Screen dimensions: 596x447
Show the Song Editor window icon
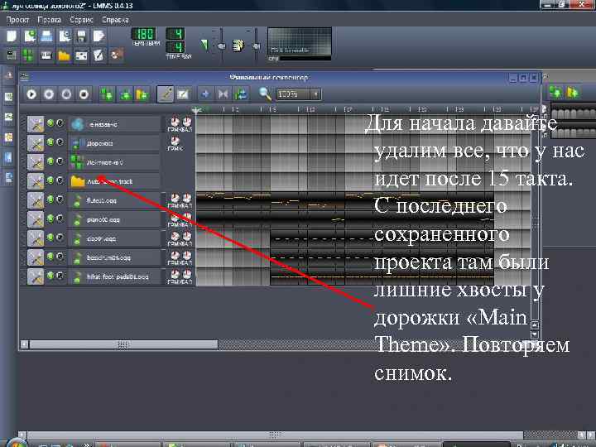pos(12,55)
